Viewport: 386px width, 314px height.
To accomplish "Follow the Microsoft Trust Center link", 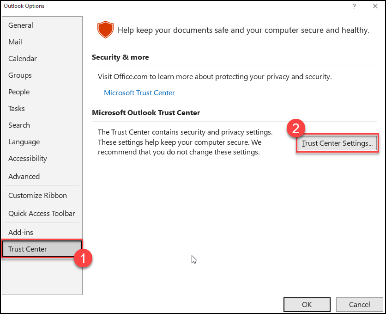I will click(x=139, y=93).
